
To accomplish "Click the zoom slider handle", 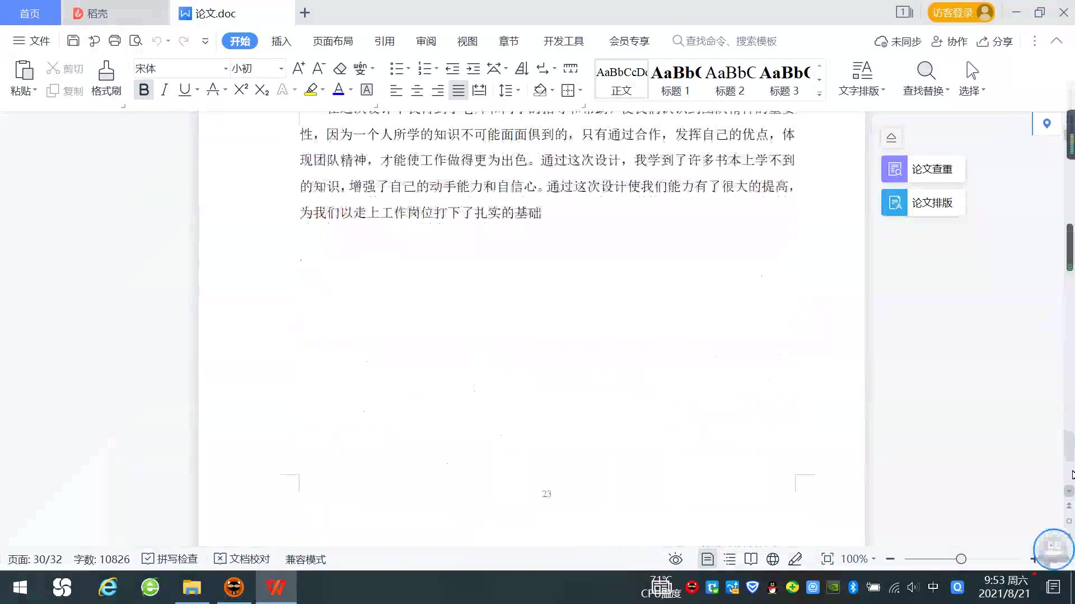I will 961,559.
